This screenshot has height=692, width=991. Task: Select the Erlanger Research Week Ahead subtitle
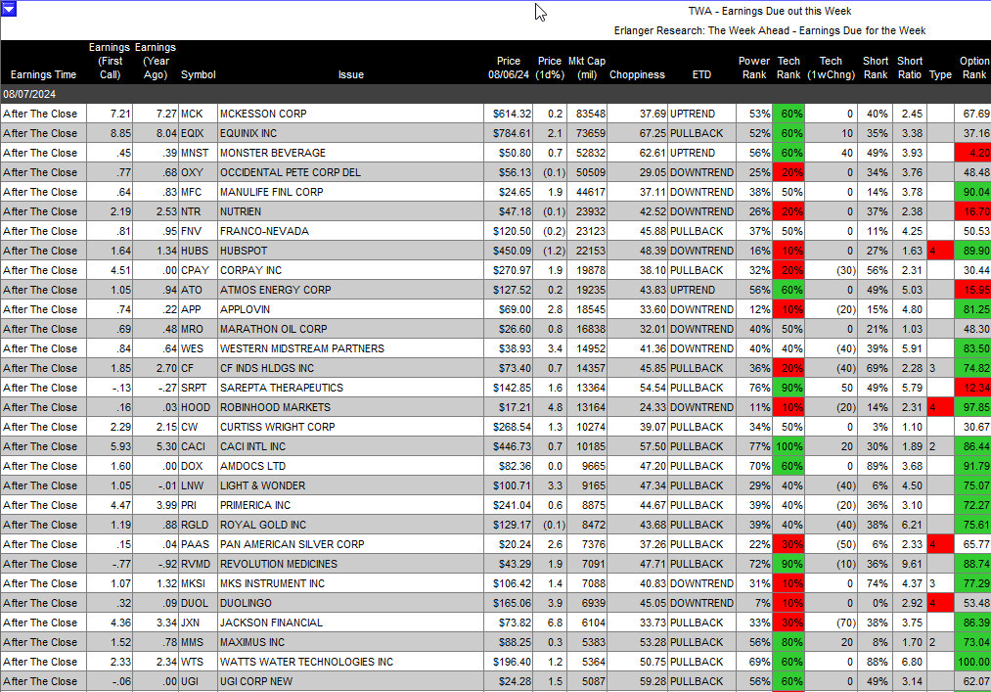[x=769, y=30]
